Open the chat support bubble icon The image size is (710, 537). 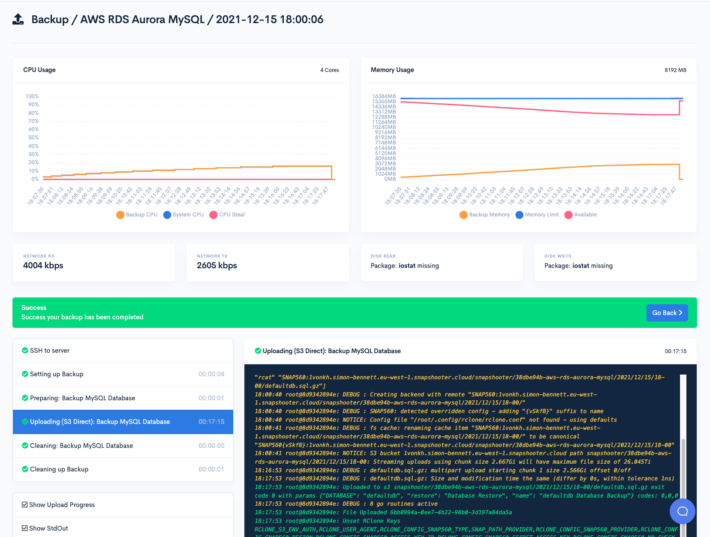pos(682,511)
